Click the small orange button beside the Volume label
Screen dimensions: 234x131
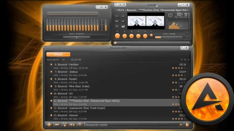point(151,35)
